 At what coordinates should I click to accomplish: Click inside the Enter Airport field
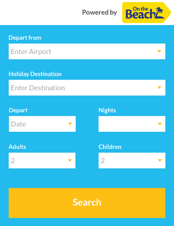87,51
